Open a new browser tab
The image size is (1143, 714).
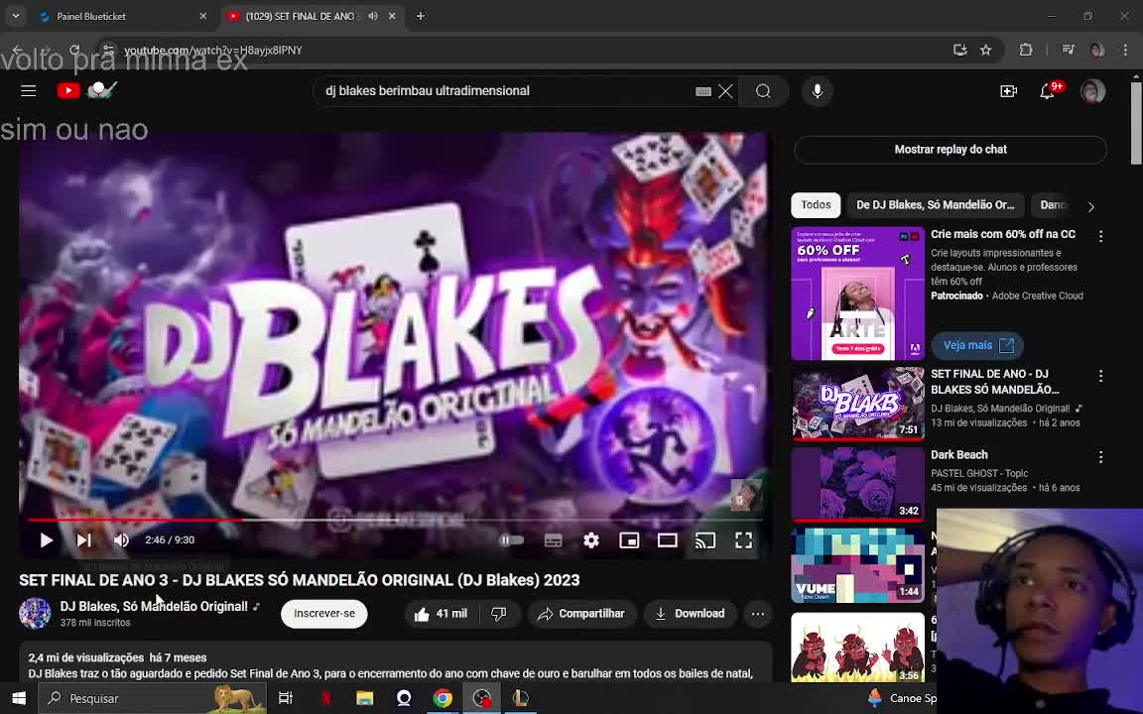tap(421, 16)
